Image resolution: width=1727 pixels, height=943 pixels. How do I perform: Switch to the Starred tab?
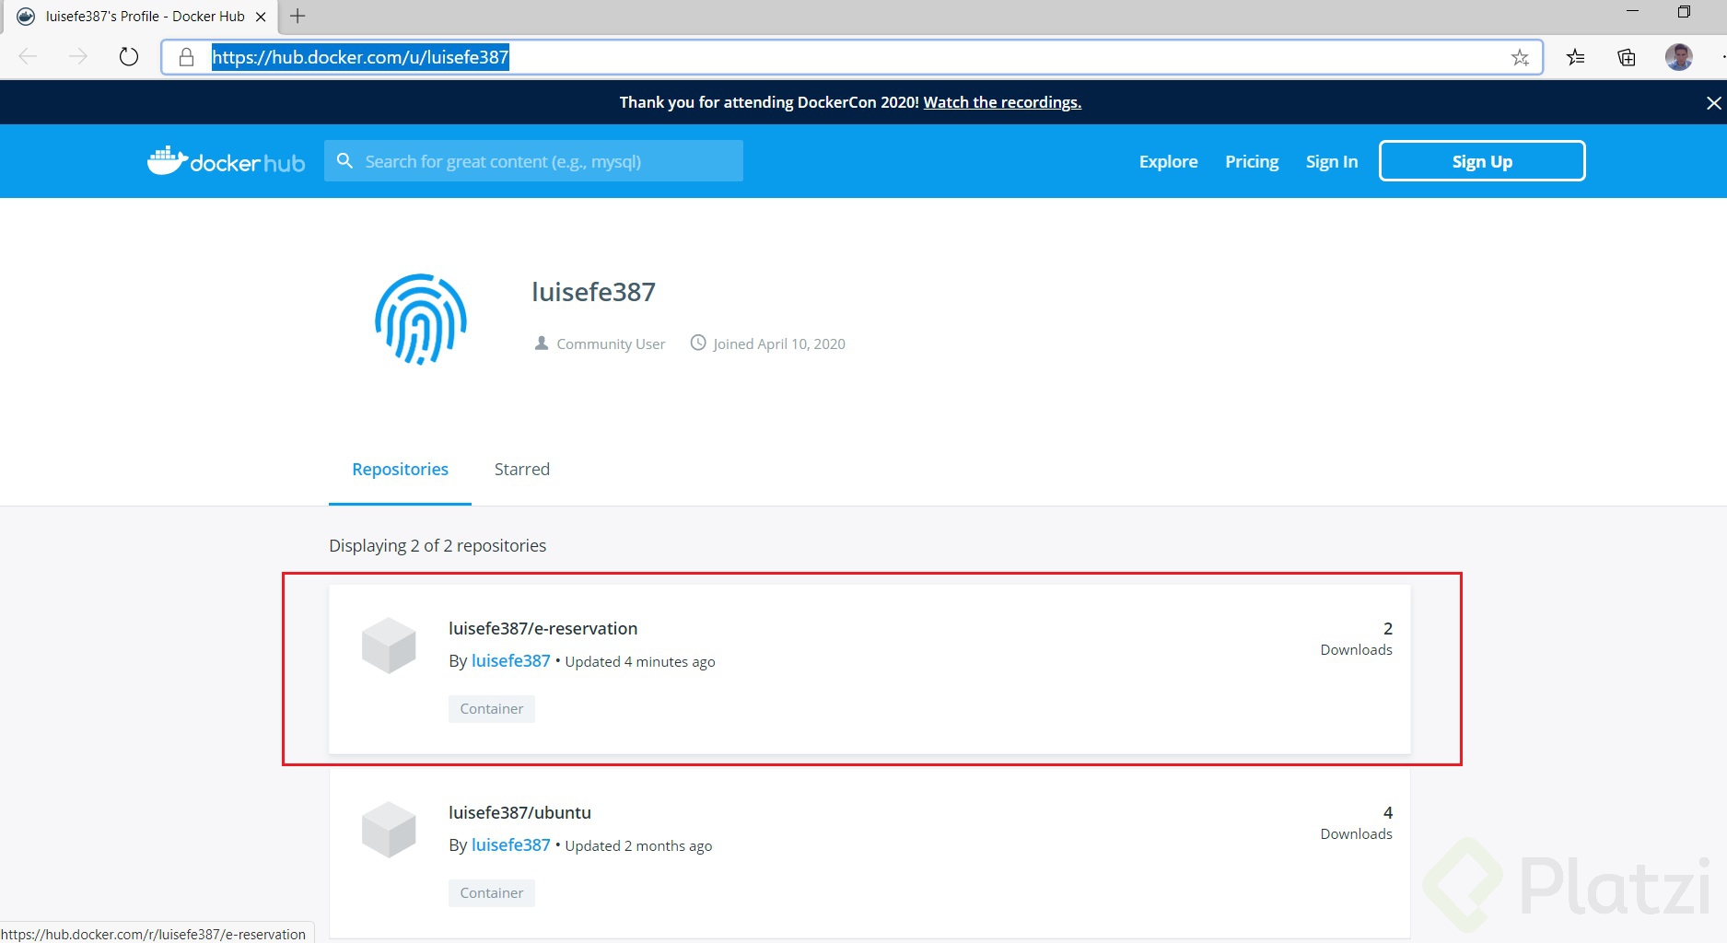(x=522, y=470)
